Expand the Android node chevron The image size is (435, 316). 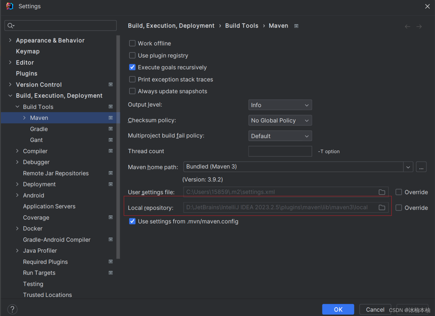click(17, 195)
